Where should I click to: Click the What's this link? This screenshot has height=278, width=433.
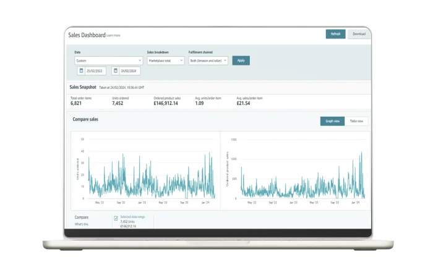click(x=81, y=224)
